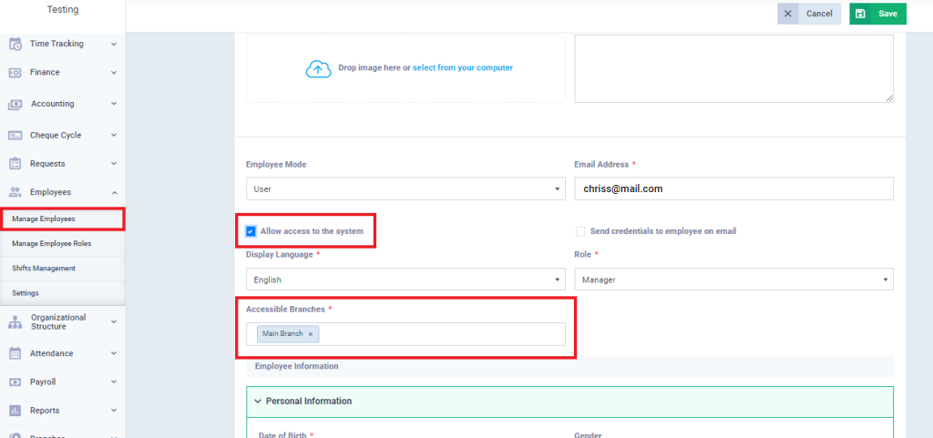Expand the Time Tracking menu chevron
Viewport: 933px width, 438px height.
tap(114, 44)
